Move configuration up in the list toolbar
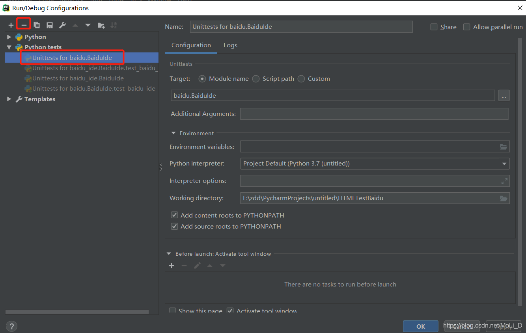This screenshot has height=333, width=526. [75, 25]
